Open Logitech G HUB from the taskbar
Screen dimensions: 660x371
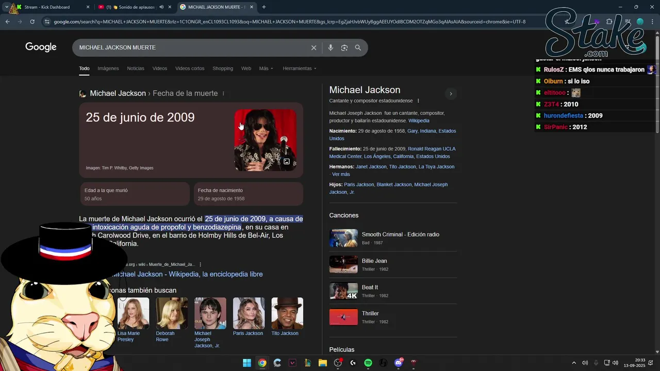tap(353, 363)
